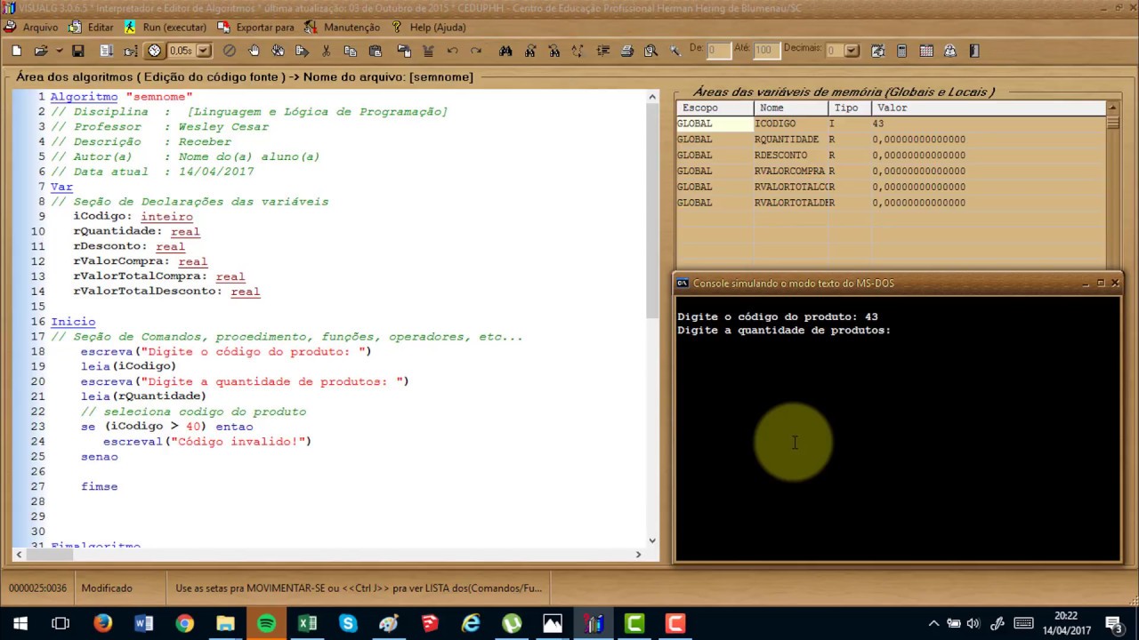Undo the last edit
The image size is (1139, 640).
pyautogui.click(x=452, y=51)
